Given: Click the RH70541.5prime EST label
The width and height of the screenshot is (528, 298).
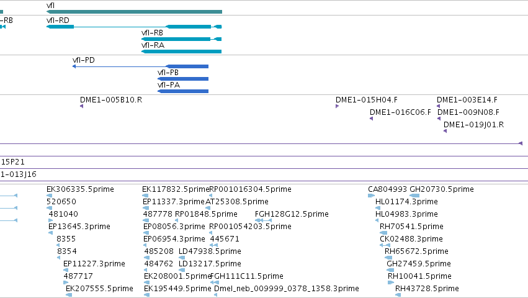Looking at the screenshot, I should tap(411, 227).
